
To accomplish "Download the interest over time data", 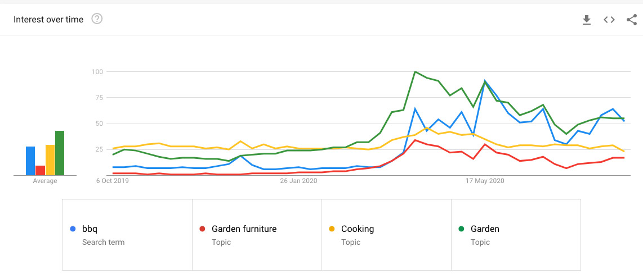I will pos(587,20).
